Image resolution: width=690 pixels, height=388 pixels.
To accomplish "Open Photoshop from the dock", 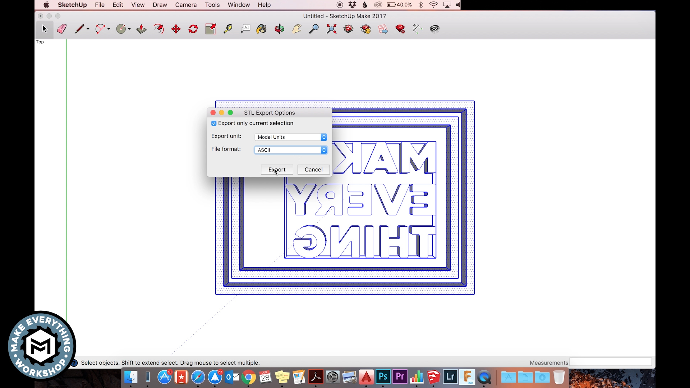I will pyautogui.click(x=383, y=377).
